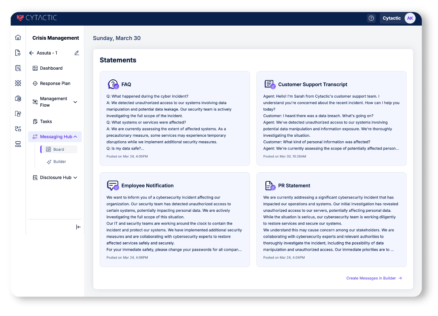Click the FAQ card speech bubble icon
Screen dimensions: 438x316
pyautogui.click(x=113, y=84)
